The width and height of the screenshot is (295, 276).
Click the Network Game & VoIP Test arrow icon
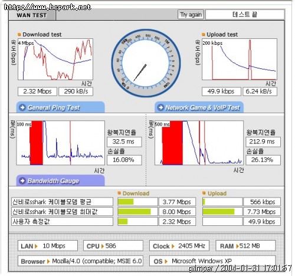[161, 107]
